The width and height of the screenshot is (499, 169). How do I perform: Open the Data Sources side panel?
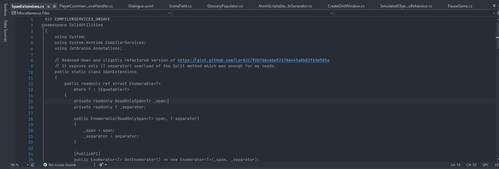pos(5,31)
